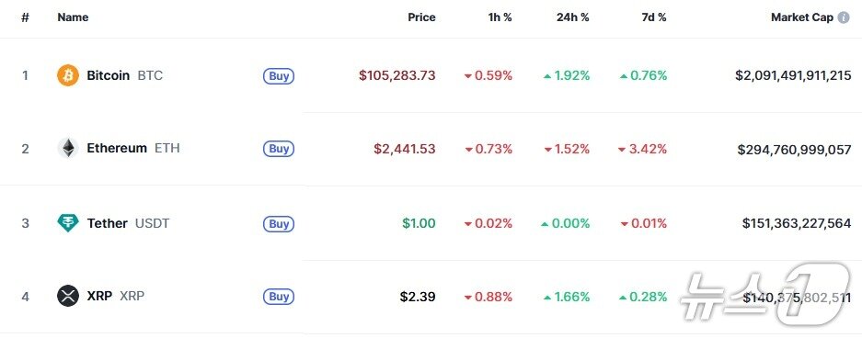Click the Tether green logo icon
862x338 pixels.
click(x=68, y=223)
